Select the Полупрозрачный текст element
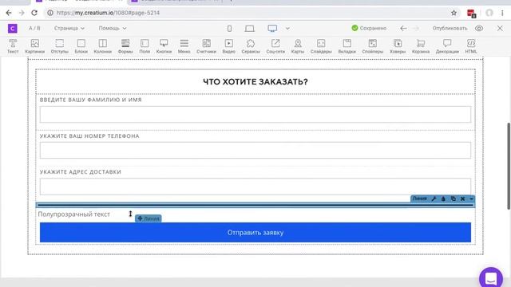Screen dimensions: 511x287 [74, 214]
